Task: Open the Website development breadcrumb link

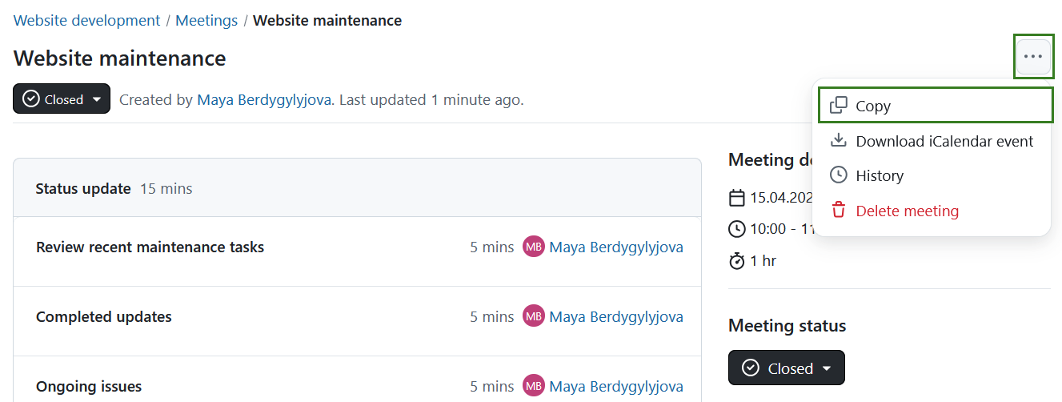Action: [x=87, y=21]
